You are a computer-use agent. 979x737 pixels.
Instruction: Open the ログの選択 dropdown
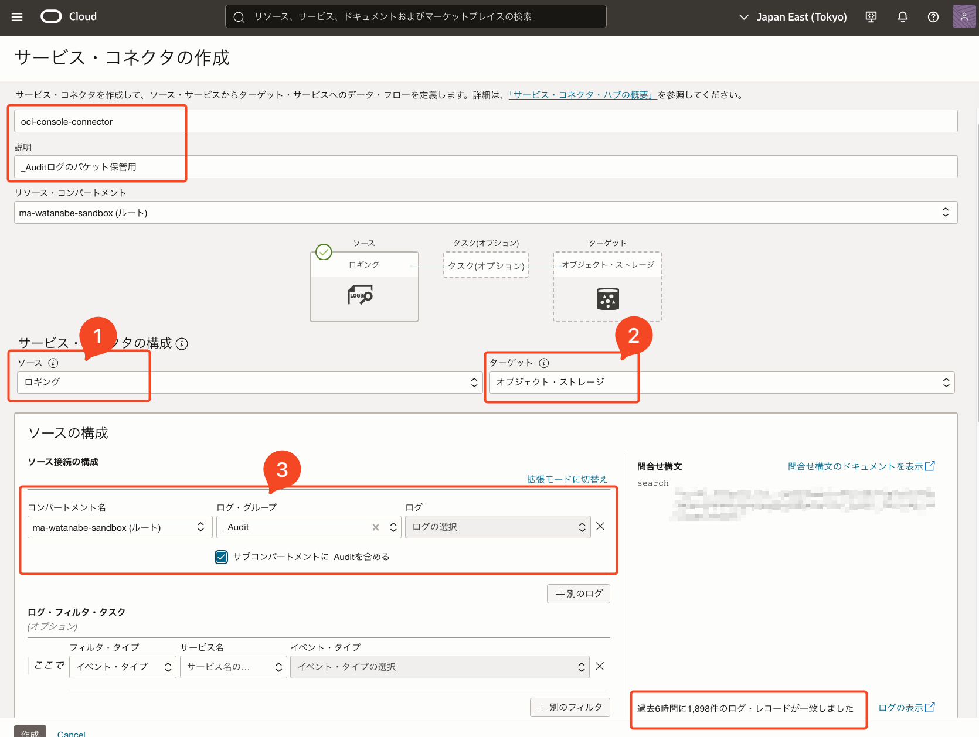coord(497,527)
